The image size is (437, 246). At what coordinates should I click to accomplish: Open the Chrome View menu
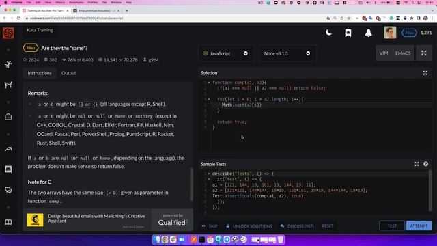tap(48, 3)
